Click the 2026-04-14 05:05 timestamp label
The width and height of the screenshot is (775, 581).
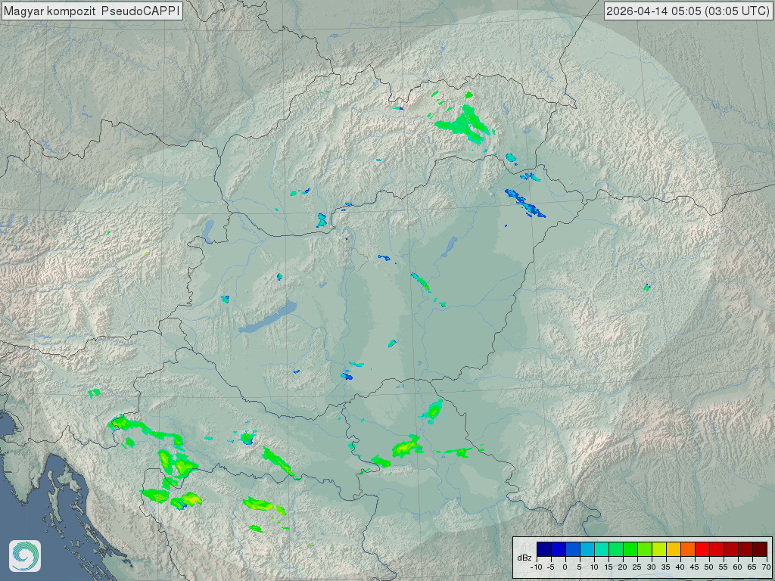tap(689, 11)
